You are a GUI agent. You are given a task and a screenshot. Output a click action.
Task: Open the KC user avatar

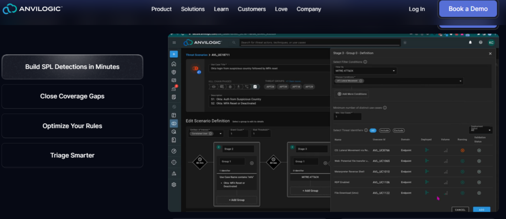pyautogui.click(x=491, y=42)
